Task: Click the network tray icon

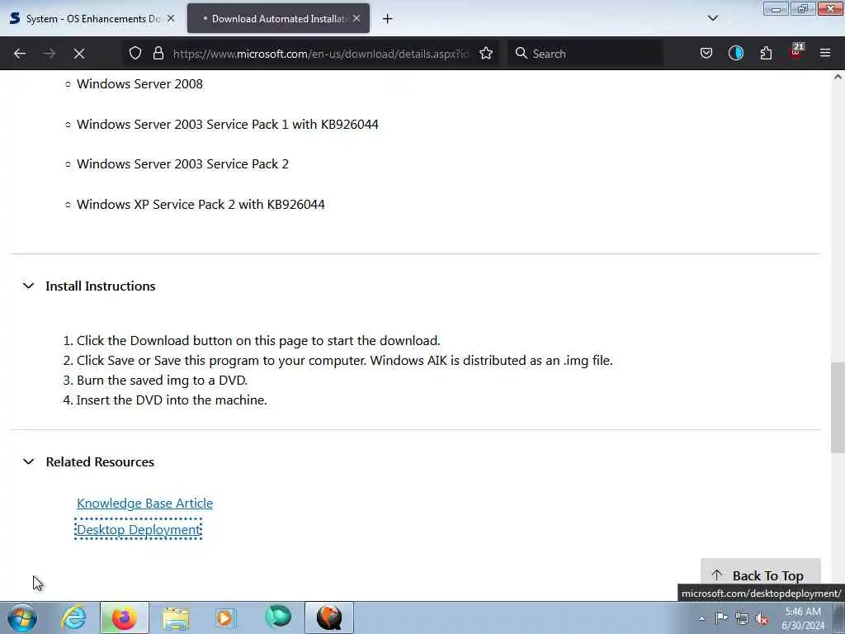Action: tap(742, 618)
